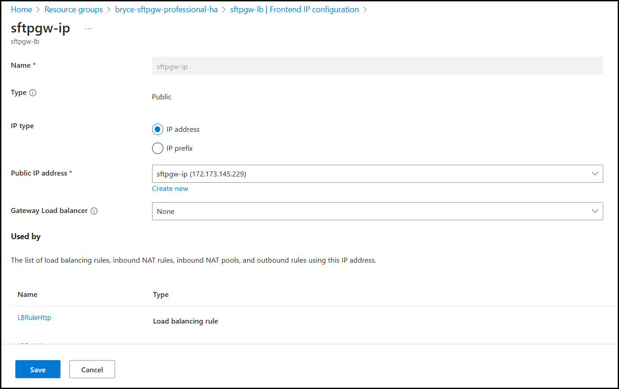Expand the Gateway Load balancer dropdown
The height and width of the screenshot is (389, 619).
(x=377, y=211)
